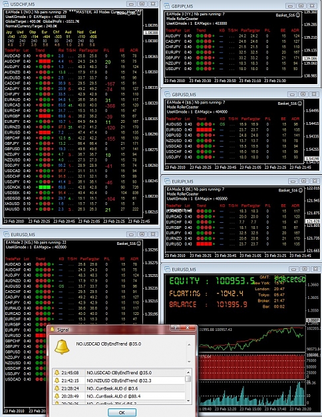The height and width of the screenshot is (417, 322).
Task: Click chart icon of EURUSD,M5 EAMode 2 window
Action: tap(6, 234)
